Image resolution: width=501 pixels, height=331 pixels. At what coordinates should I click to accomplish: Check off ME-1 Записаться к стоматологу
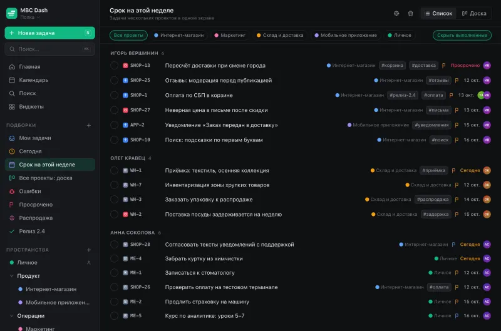click(114, 273)
